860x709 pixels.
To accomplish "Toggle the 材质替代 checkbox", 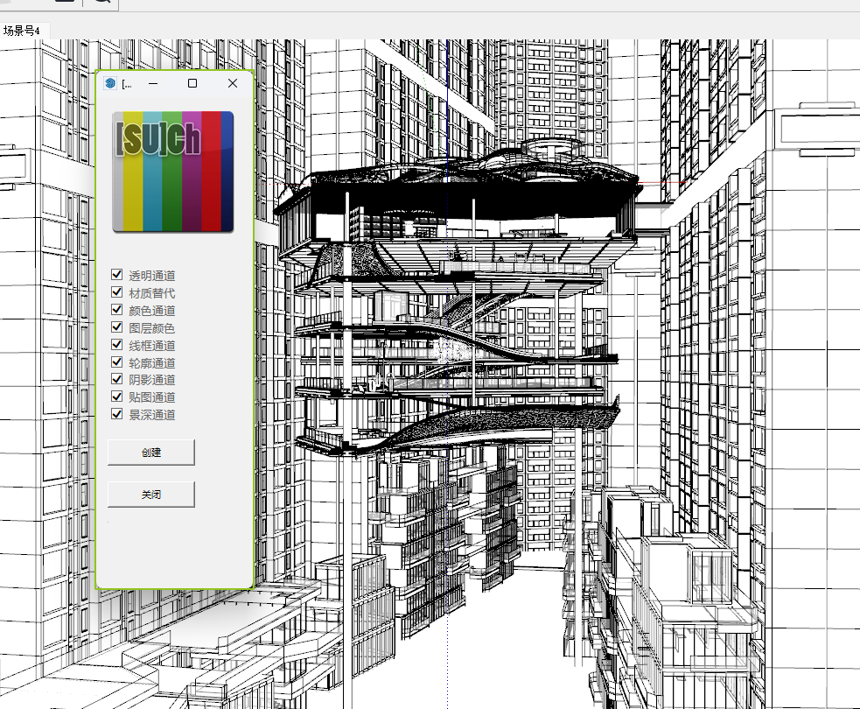I will point(116,292).
